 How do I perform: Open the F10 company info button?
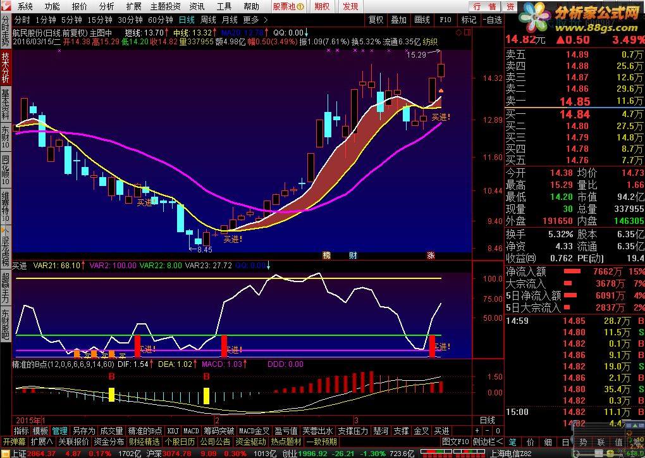coord(445,20)
